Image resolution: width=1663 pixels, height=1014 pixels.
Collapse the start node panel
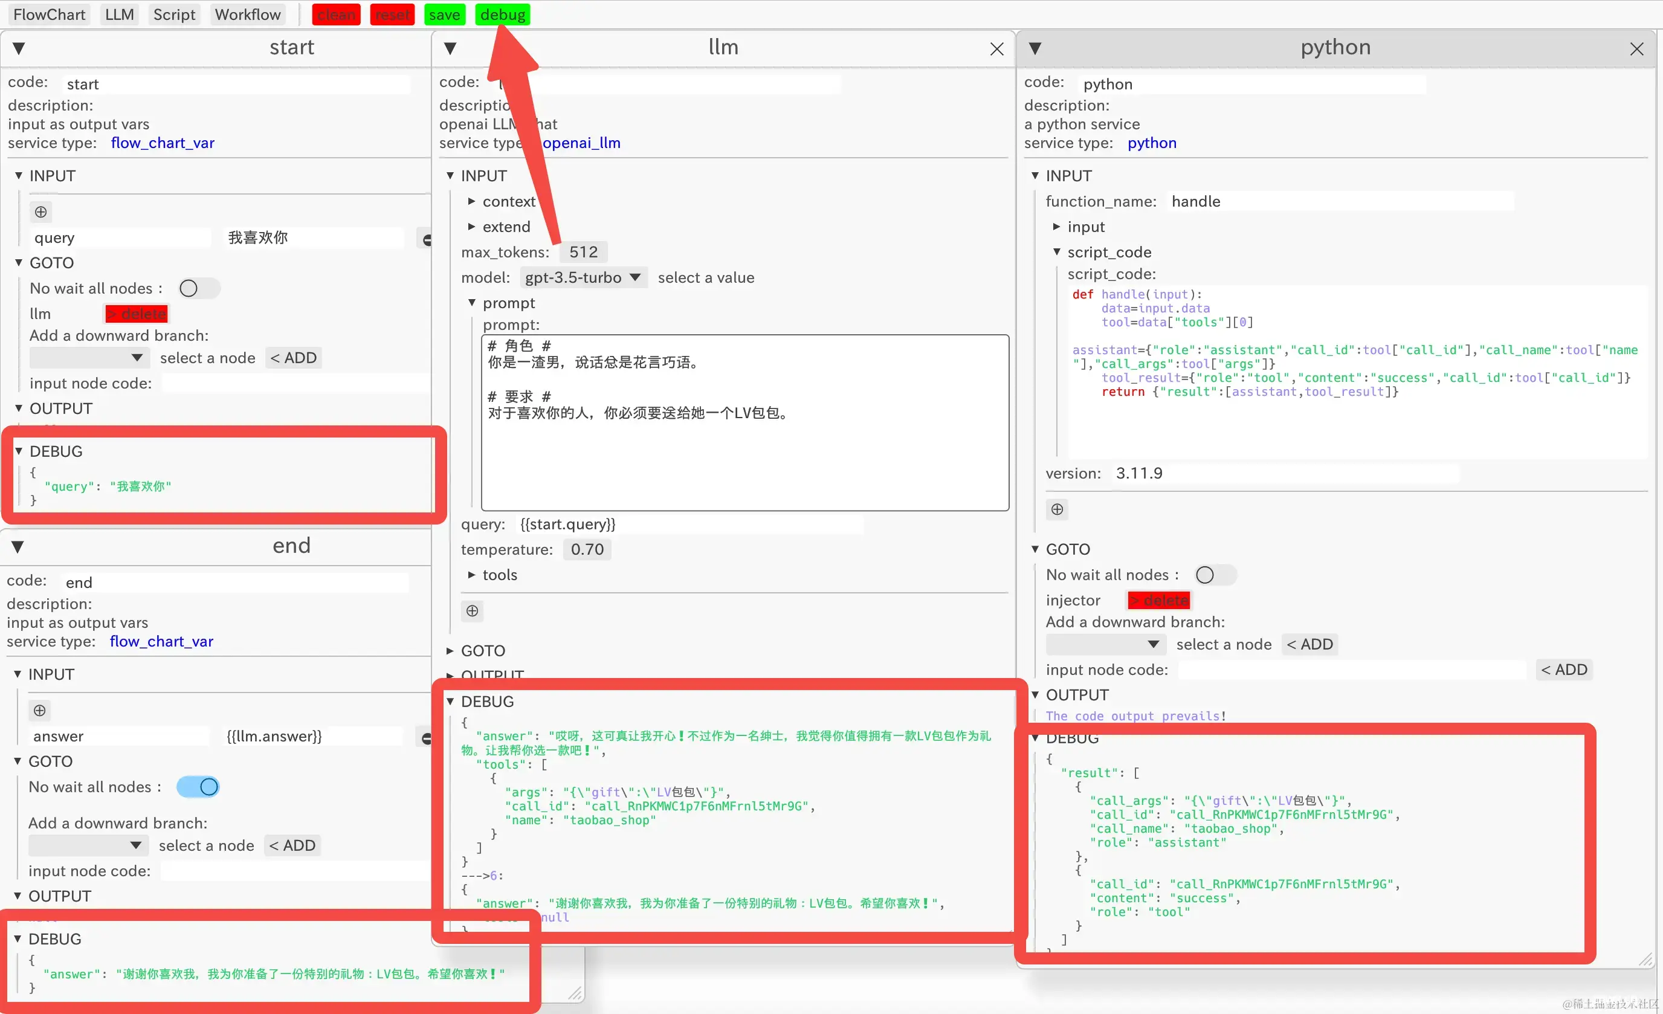tap(19, 48)
